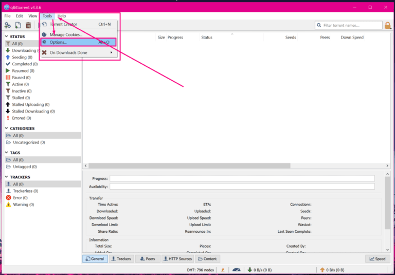Open the Edit menu
This screenshot has width=395, height=275.
20,16
